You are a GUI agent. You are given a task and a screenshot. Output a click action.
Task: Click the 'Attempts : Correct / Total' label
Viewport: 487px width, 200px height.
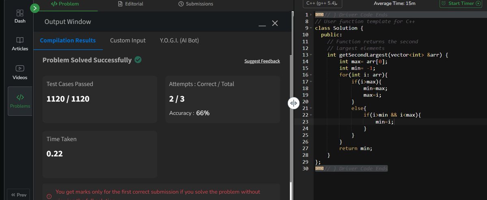pyautogui.click(x=202, y=84)
